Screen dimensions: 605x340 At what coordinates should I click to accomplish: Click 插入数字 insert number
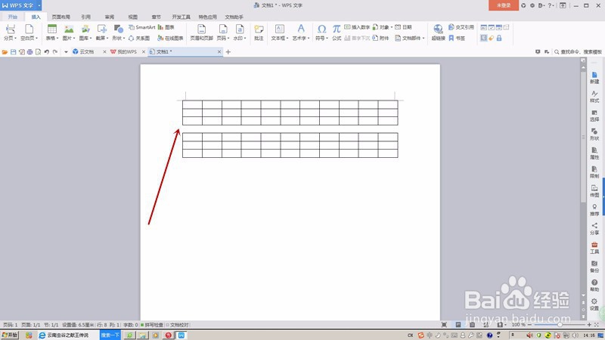click(357, 27)
